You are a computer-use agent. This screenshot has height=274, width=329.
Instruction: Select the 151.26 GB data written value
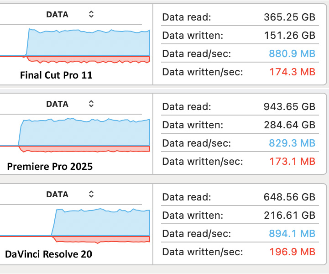coord(290,35)
